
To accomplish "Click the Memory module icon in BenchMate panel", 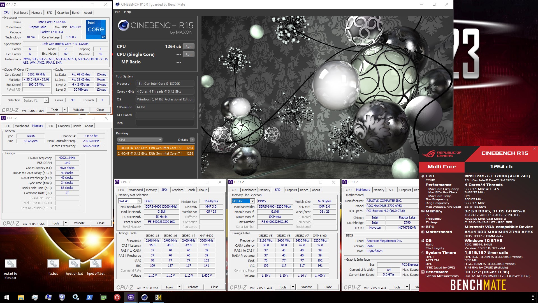I will point(423,211).
